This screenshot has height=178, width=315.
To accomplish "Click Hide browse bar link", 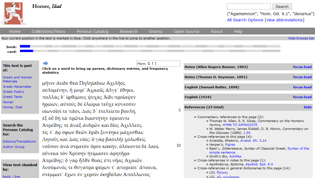I will point(301,38).
